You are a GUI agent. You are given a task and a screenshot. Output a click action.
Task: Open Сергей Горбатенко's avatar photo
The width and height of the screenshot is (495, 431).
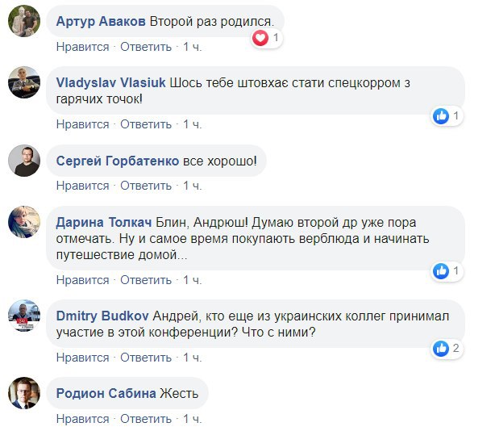24,160
